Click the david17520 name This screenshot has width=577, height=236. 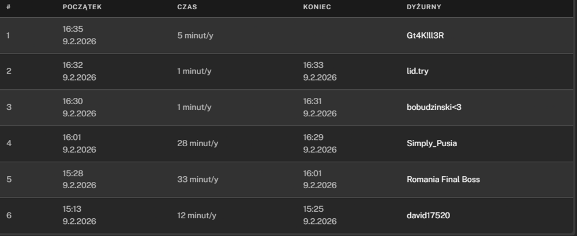[428, 216]
